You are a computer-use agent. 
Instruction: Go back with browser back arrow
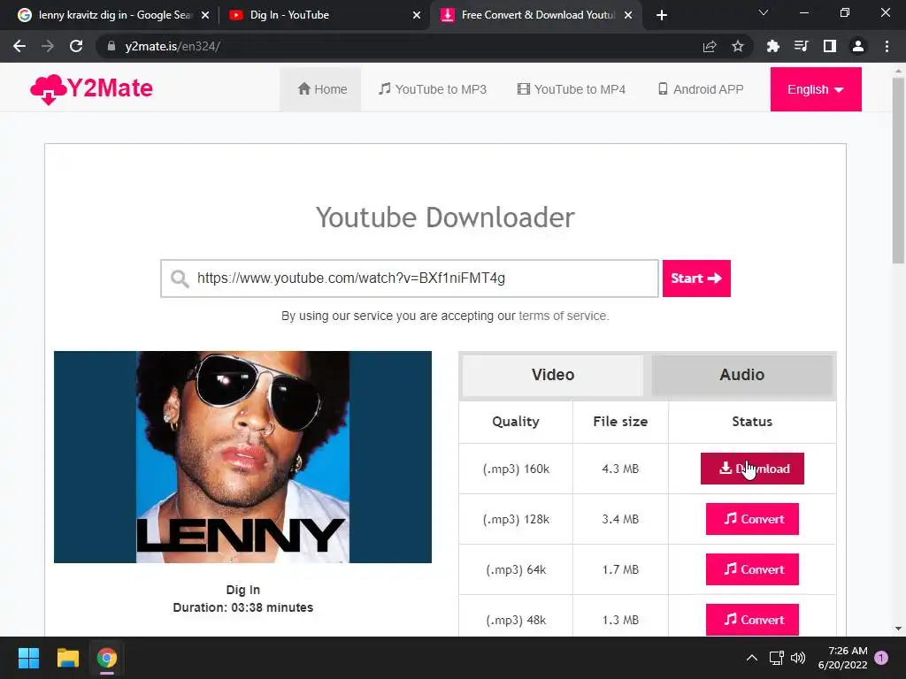[19, 46]
